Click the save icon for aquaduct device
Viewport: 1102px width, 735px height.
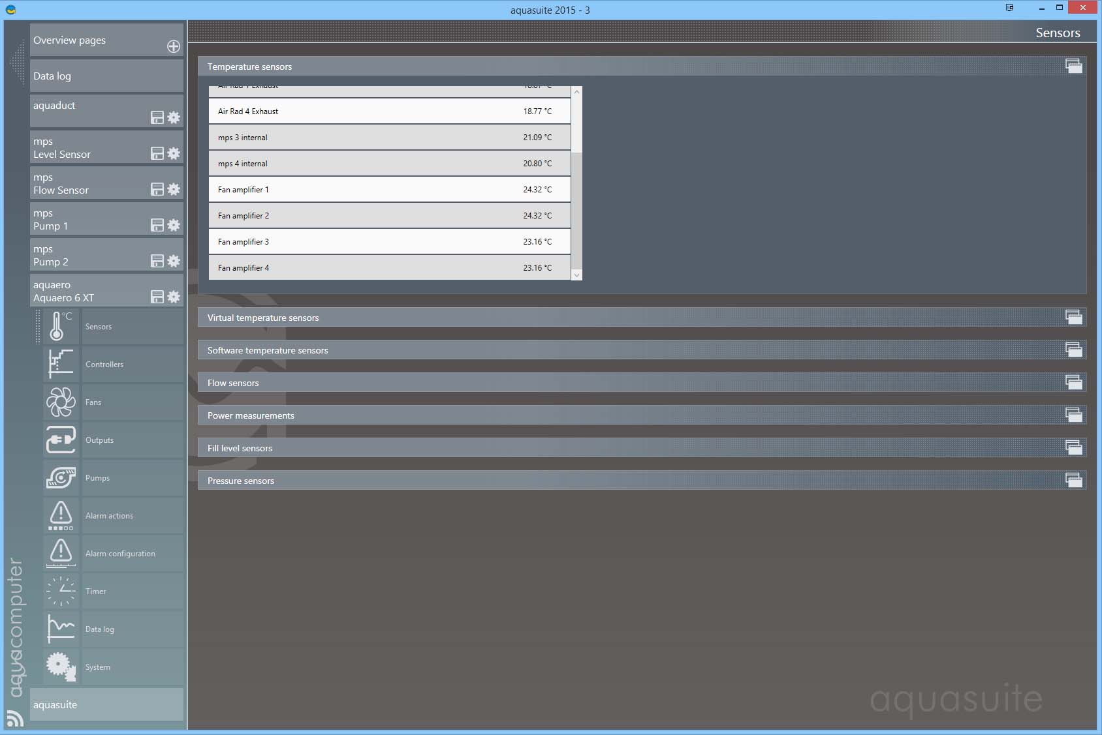point(157,117)
